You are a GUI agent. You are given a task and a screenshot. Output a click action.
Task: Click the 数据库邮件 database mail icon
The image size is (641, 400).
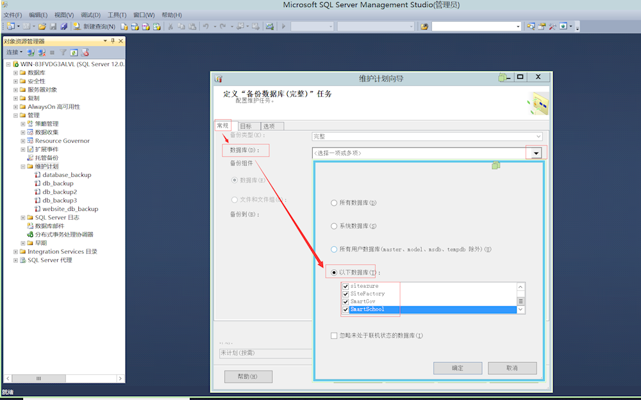[30, 226]
